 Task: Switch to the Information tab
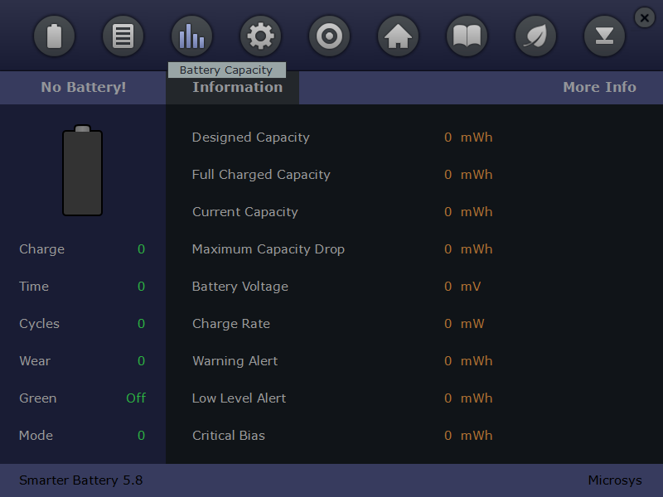pos(237,88)
